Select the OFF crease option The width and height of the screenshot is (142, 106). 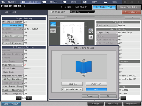click(96, 89)
